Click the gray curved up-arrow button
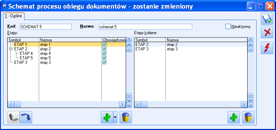Screen dimensions: 276x130 tap(14, 117)
